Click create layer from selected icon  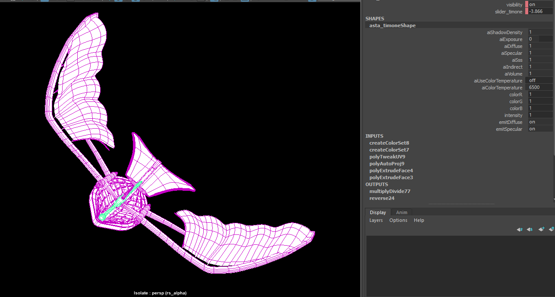pyautogui.click(x=552, y=229)
